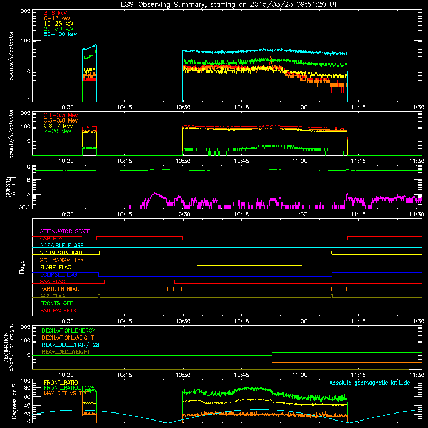Click the MAX_DET_VS_TOT legend label

[66, 393]
